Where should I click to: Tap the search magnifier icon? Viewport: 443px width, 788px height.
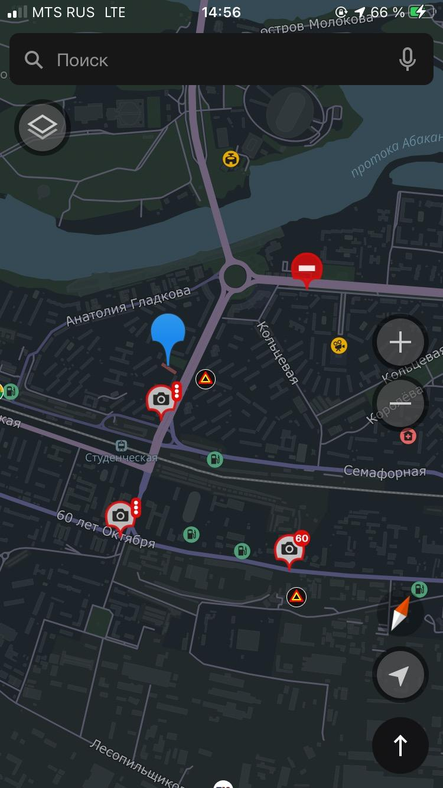34,60
